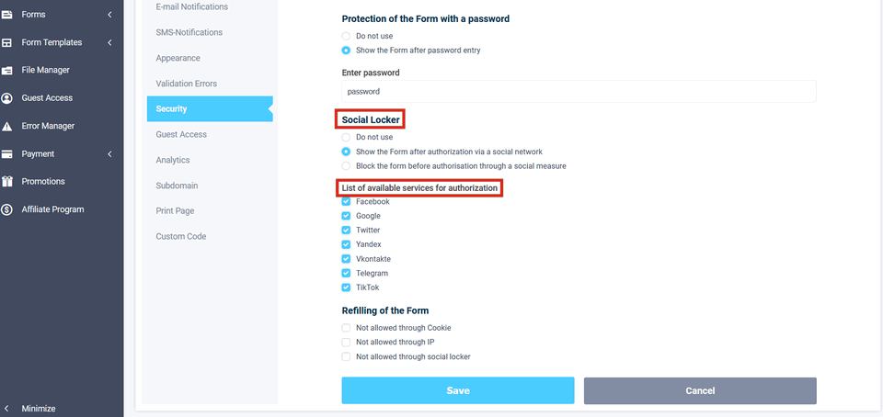Switch to the Analytics settings tab
The image size is (883, 417).
[x=173, y=160]
